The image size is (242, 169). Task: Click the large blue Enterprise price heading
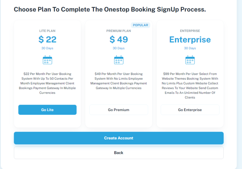coord(190,40)
